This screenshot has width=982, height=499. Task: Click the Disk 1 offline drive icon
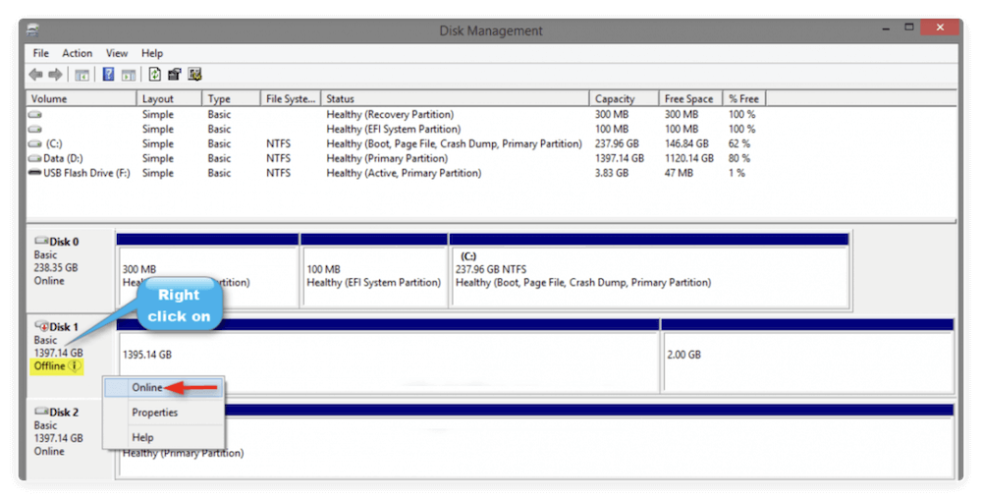pyautogui.click(x=41, y=325)
